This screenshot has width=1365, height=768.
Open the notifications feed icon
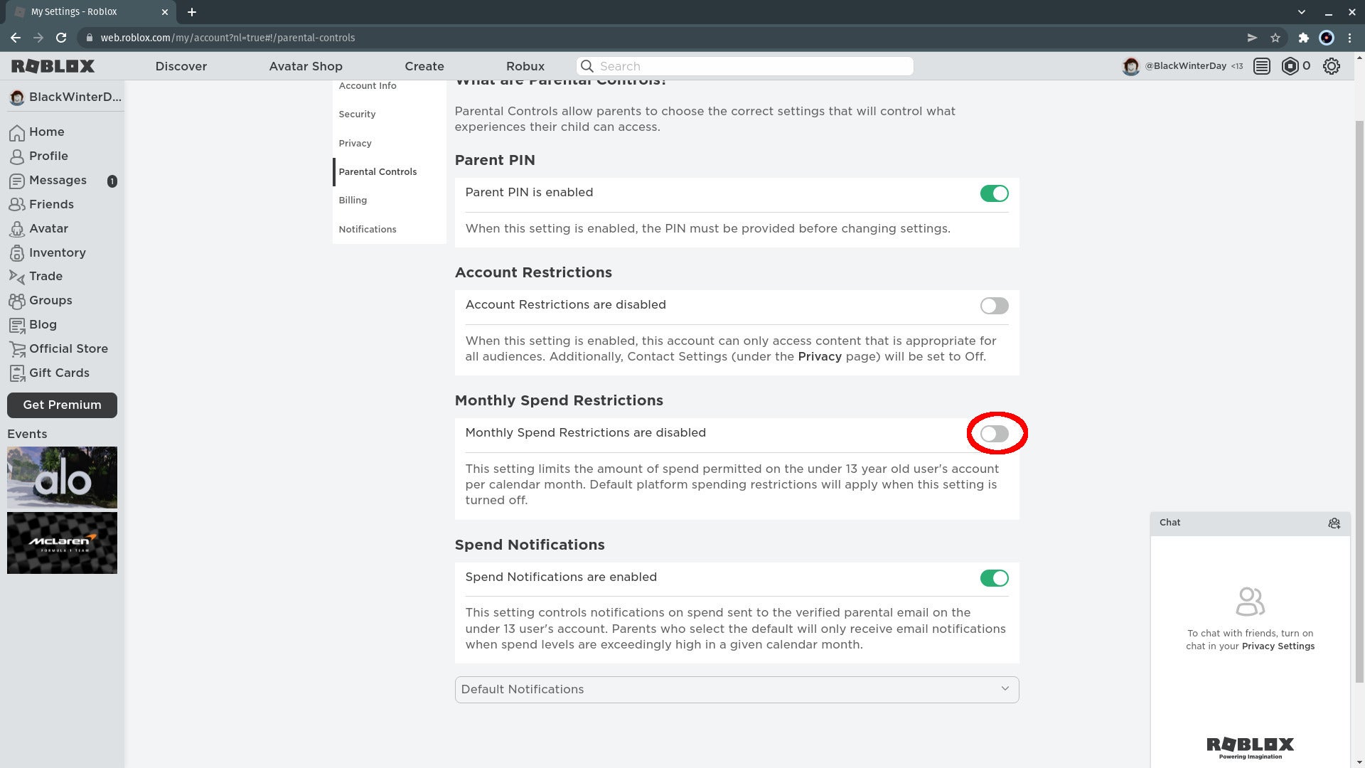(1262, 66)
